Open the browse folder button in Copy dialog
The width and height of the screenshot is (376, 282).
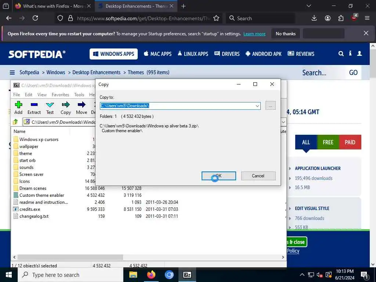(x=271, y=105)
